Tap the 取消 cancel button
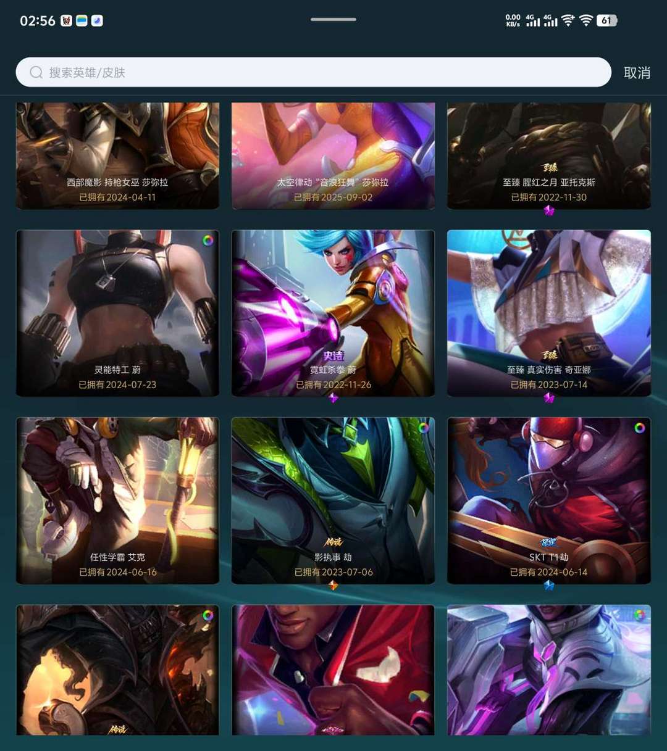 click(637, 73)
